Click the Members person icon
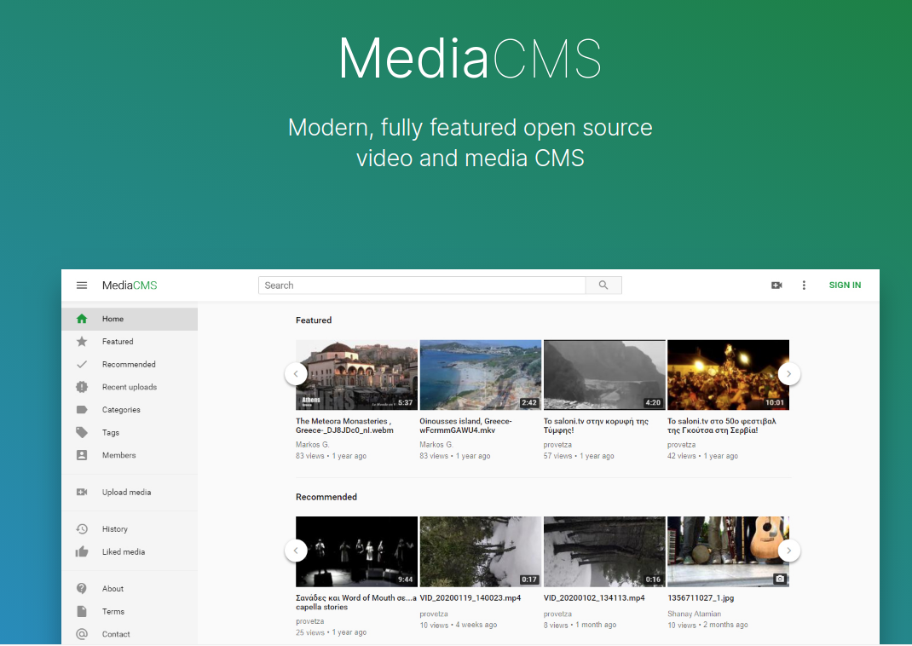 (82, 455)
